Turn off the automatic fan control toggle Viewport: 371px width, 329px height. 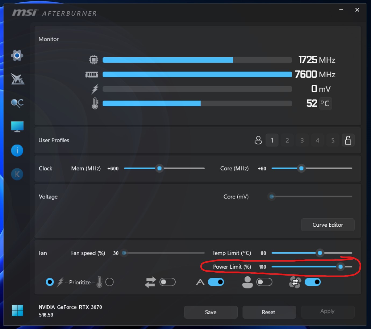tap(313, 282)
